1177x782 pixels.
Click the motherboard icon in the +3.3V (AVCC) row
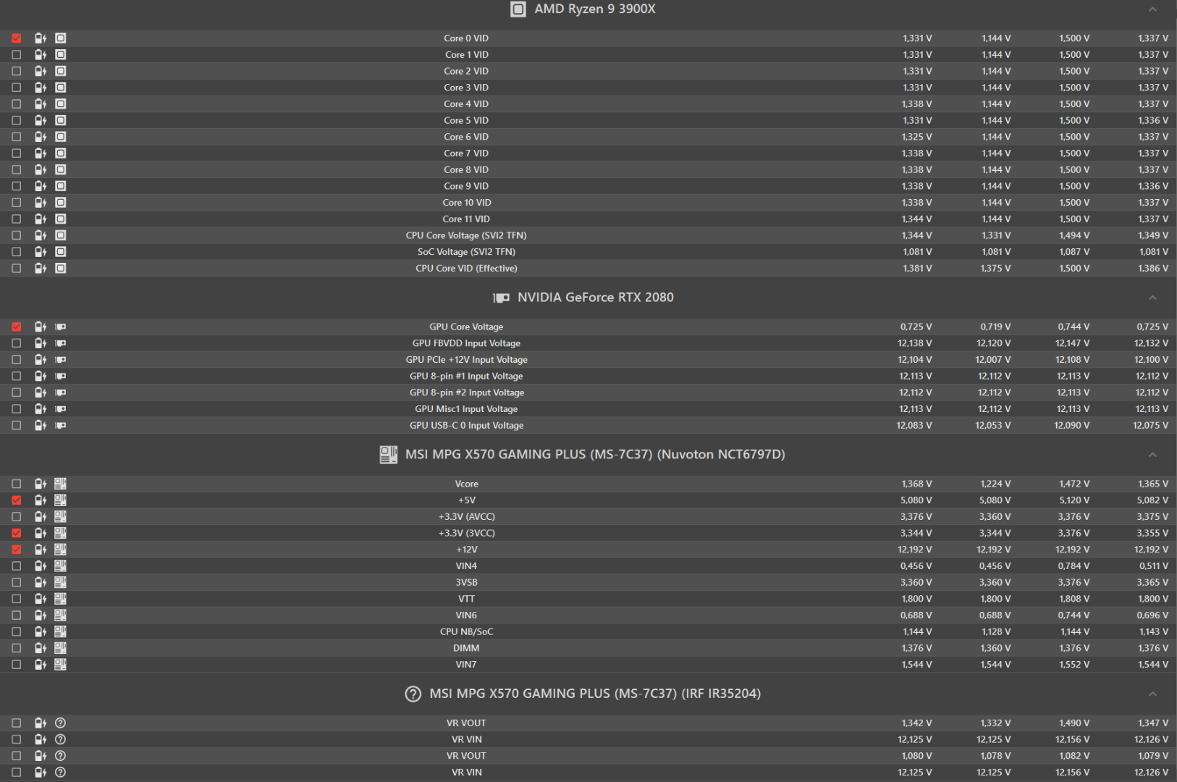point(61,517)
